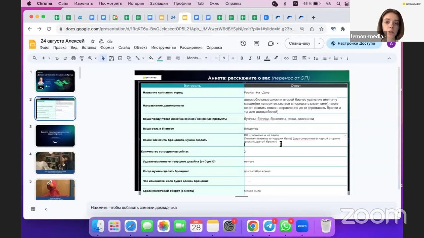Click the Insert link icon

click(286, 58)
